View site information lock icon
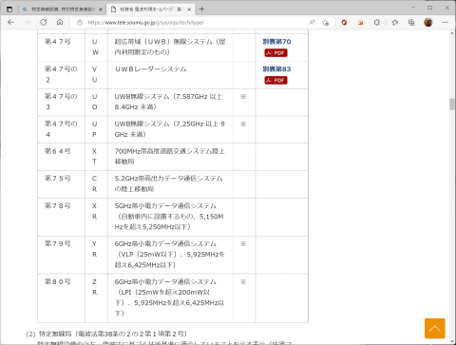 pyautogui.click(x=80, y=23)
